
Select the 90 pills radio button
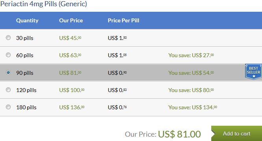point(8,72)
